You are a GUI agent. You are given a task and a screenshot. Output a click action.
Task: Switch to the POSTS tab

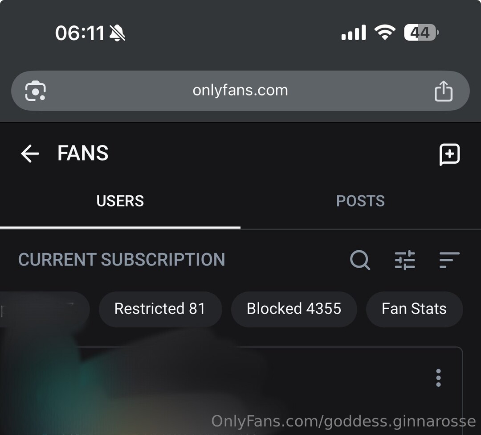pos(360,201)
